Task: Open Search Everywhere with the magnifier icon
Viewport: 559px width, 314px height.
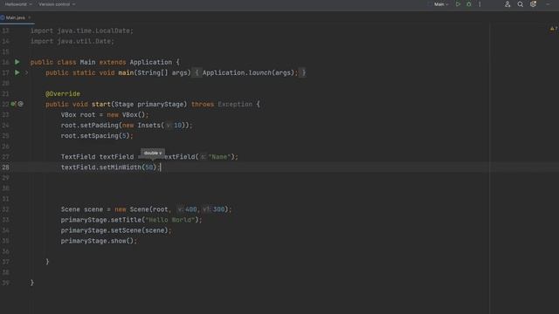Action: (x=521, y=4)
